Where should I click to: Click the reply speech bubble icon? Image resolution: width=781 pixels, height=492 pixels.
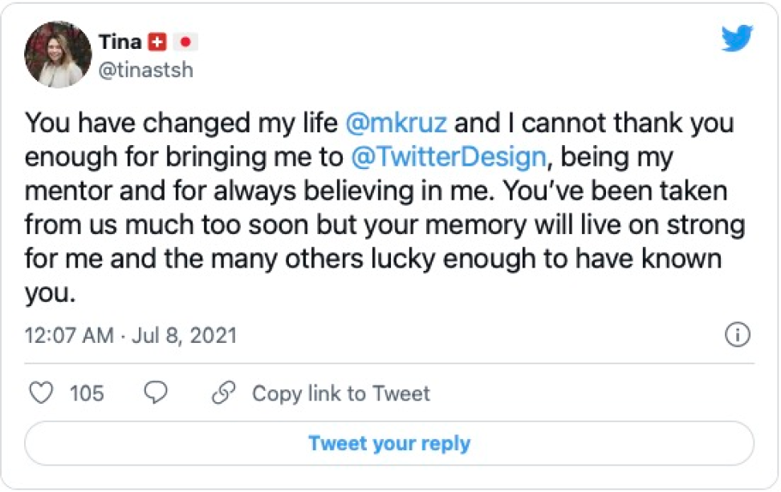coord(155,393)
